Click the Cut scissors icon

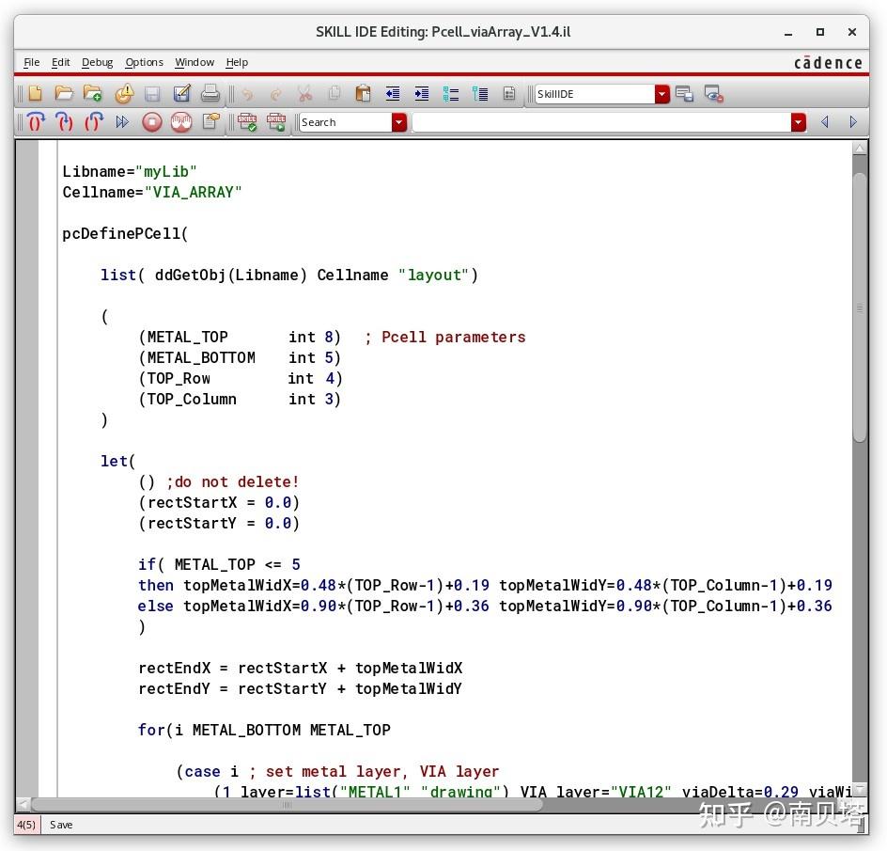(x=304, y=94)
